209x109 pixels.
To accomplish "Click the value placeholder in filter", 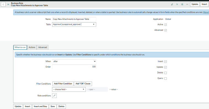I will (x=113, y=89).
